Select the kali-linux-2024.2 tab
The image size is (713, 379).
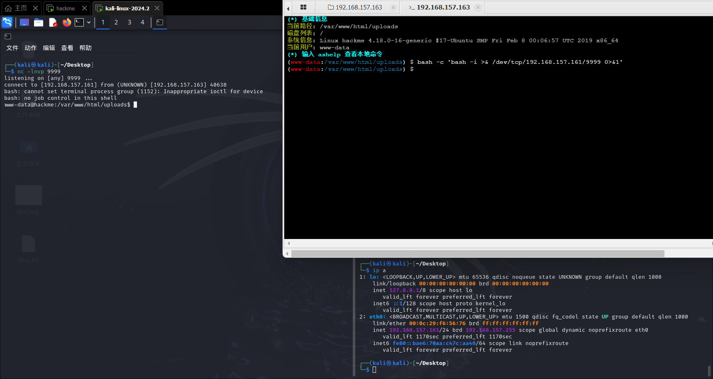[x=127, y=8]
